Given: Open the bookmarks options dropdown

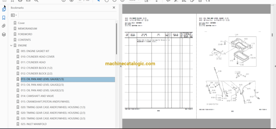Looking at the screenshot, I should pyautogui.click(x=14, y=15).
